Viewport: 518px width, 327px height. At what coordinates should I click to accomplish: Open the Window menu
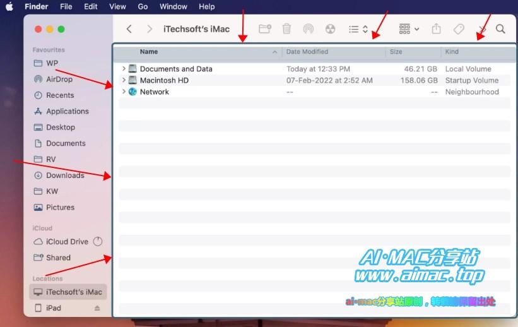pos(174,6)
